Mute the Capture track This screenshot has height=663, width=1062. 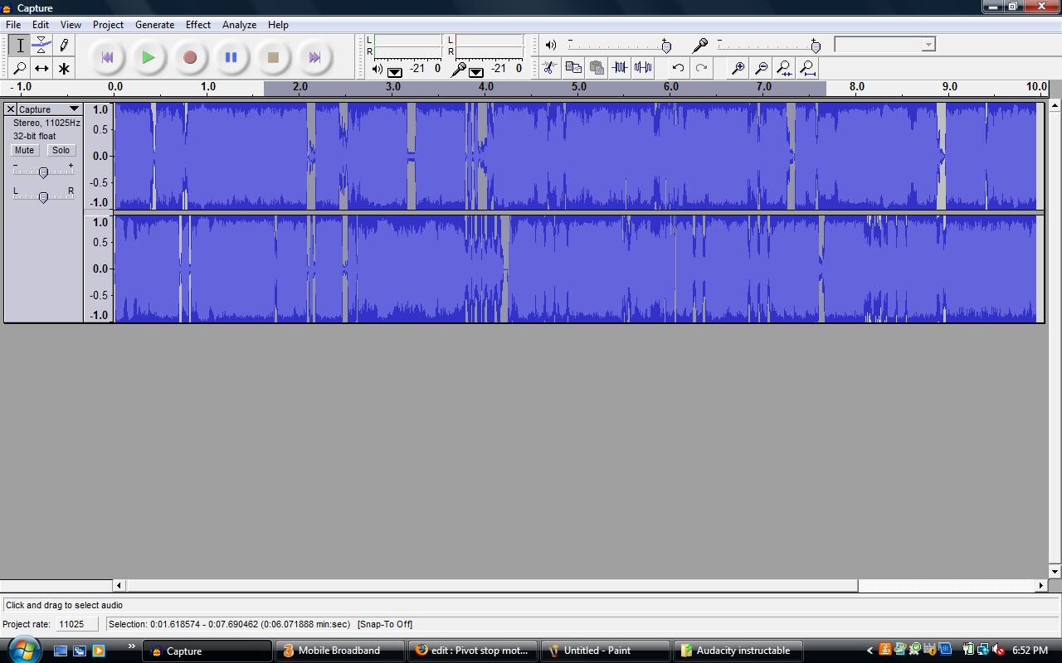tap(24, 150)
